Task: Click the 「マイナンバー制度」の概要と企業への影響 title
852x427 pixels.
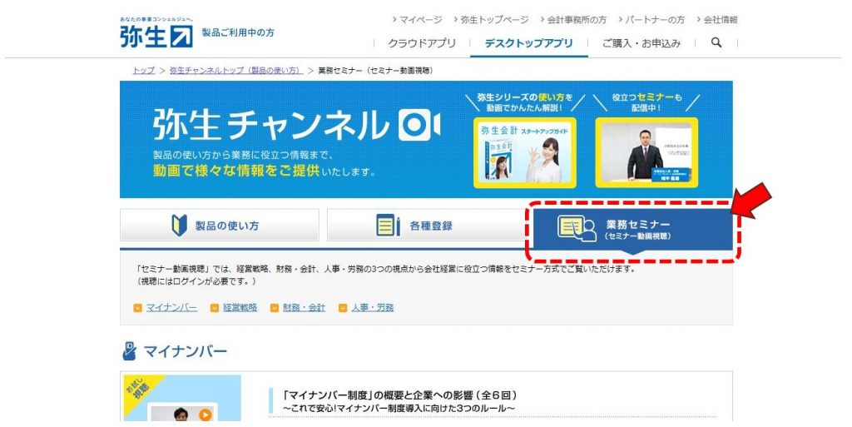Action: [400, 395]
